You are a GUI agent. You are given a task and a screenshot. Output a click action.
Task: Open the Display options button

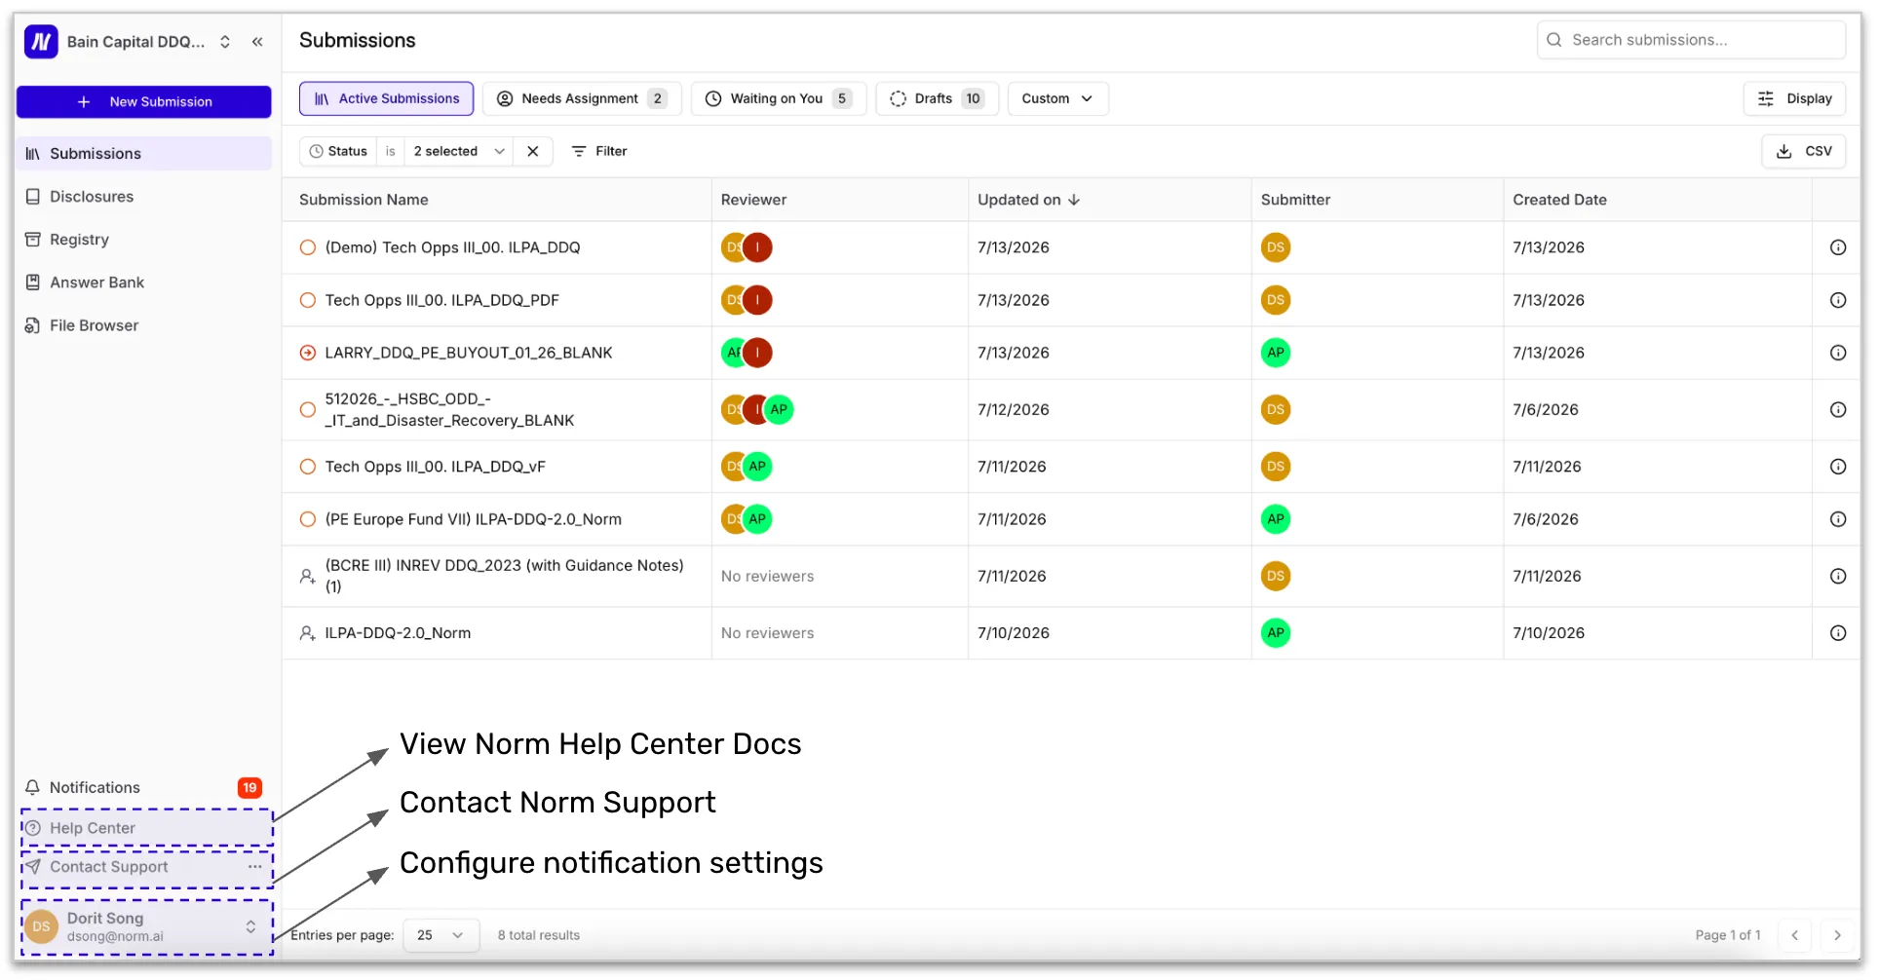[x=1794, y=98]
